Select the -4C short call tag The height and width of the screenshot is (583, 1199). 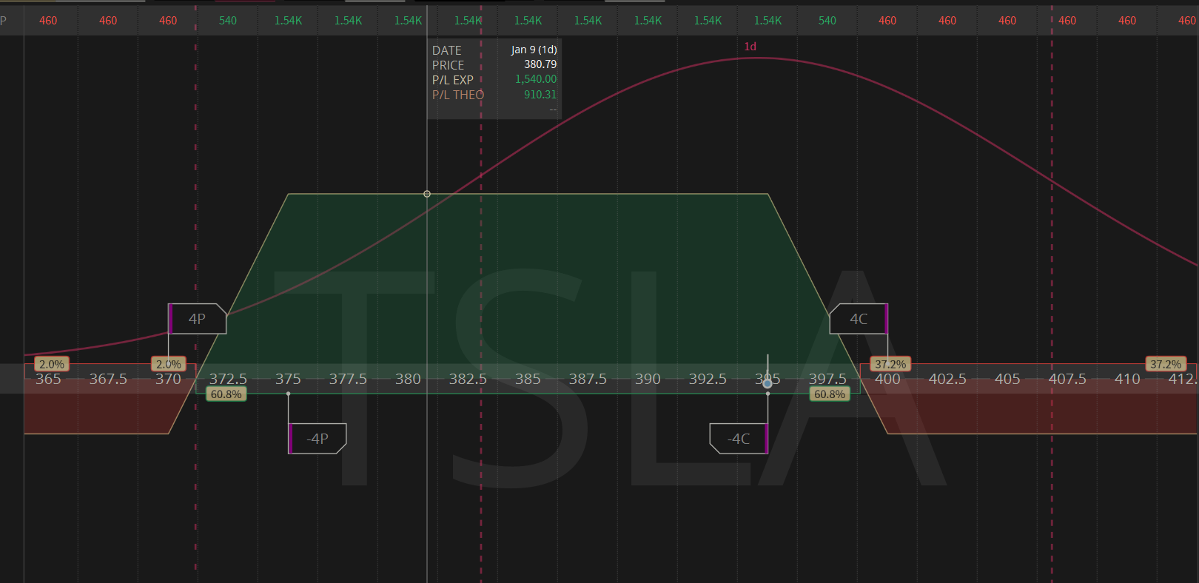click(x=739, y=439)
